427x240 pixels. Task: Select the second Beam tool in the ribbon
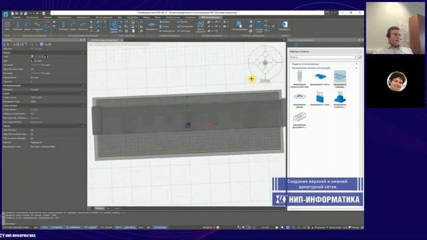[x=73, y=26]
